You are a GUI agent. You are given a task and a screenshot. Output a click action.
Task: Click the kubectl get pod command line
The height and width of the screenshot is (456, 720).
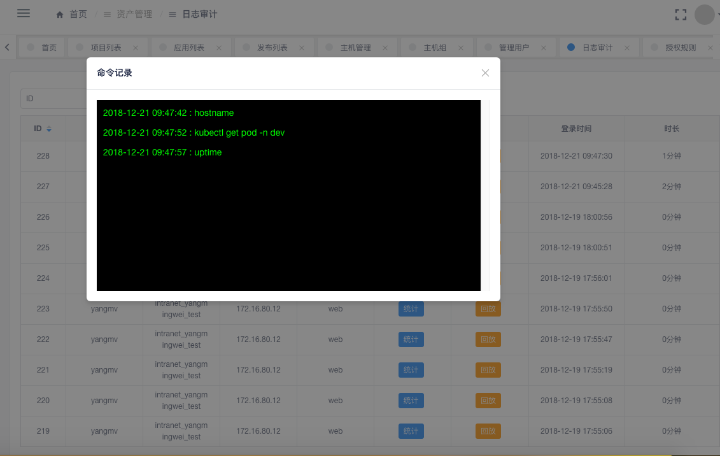pos(194,132)
